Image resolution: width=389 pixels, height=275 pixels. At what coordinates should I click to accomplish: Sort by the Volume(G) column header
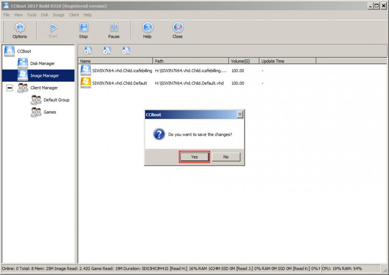pyautogui.click(x=244, y=61)
